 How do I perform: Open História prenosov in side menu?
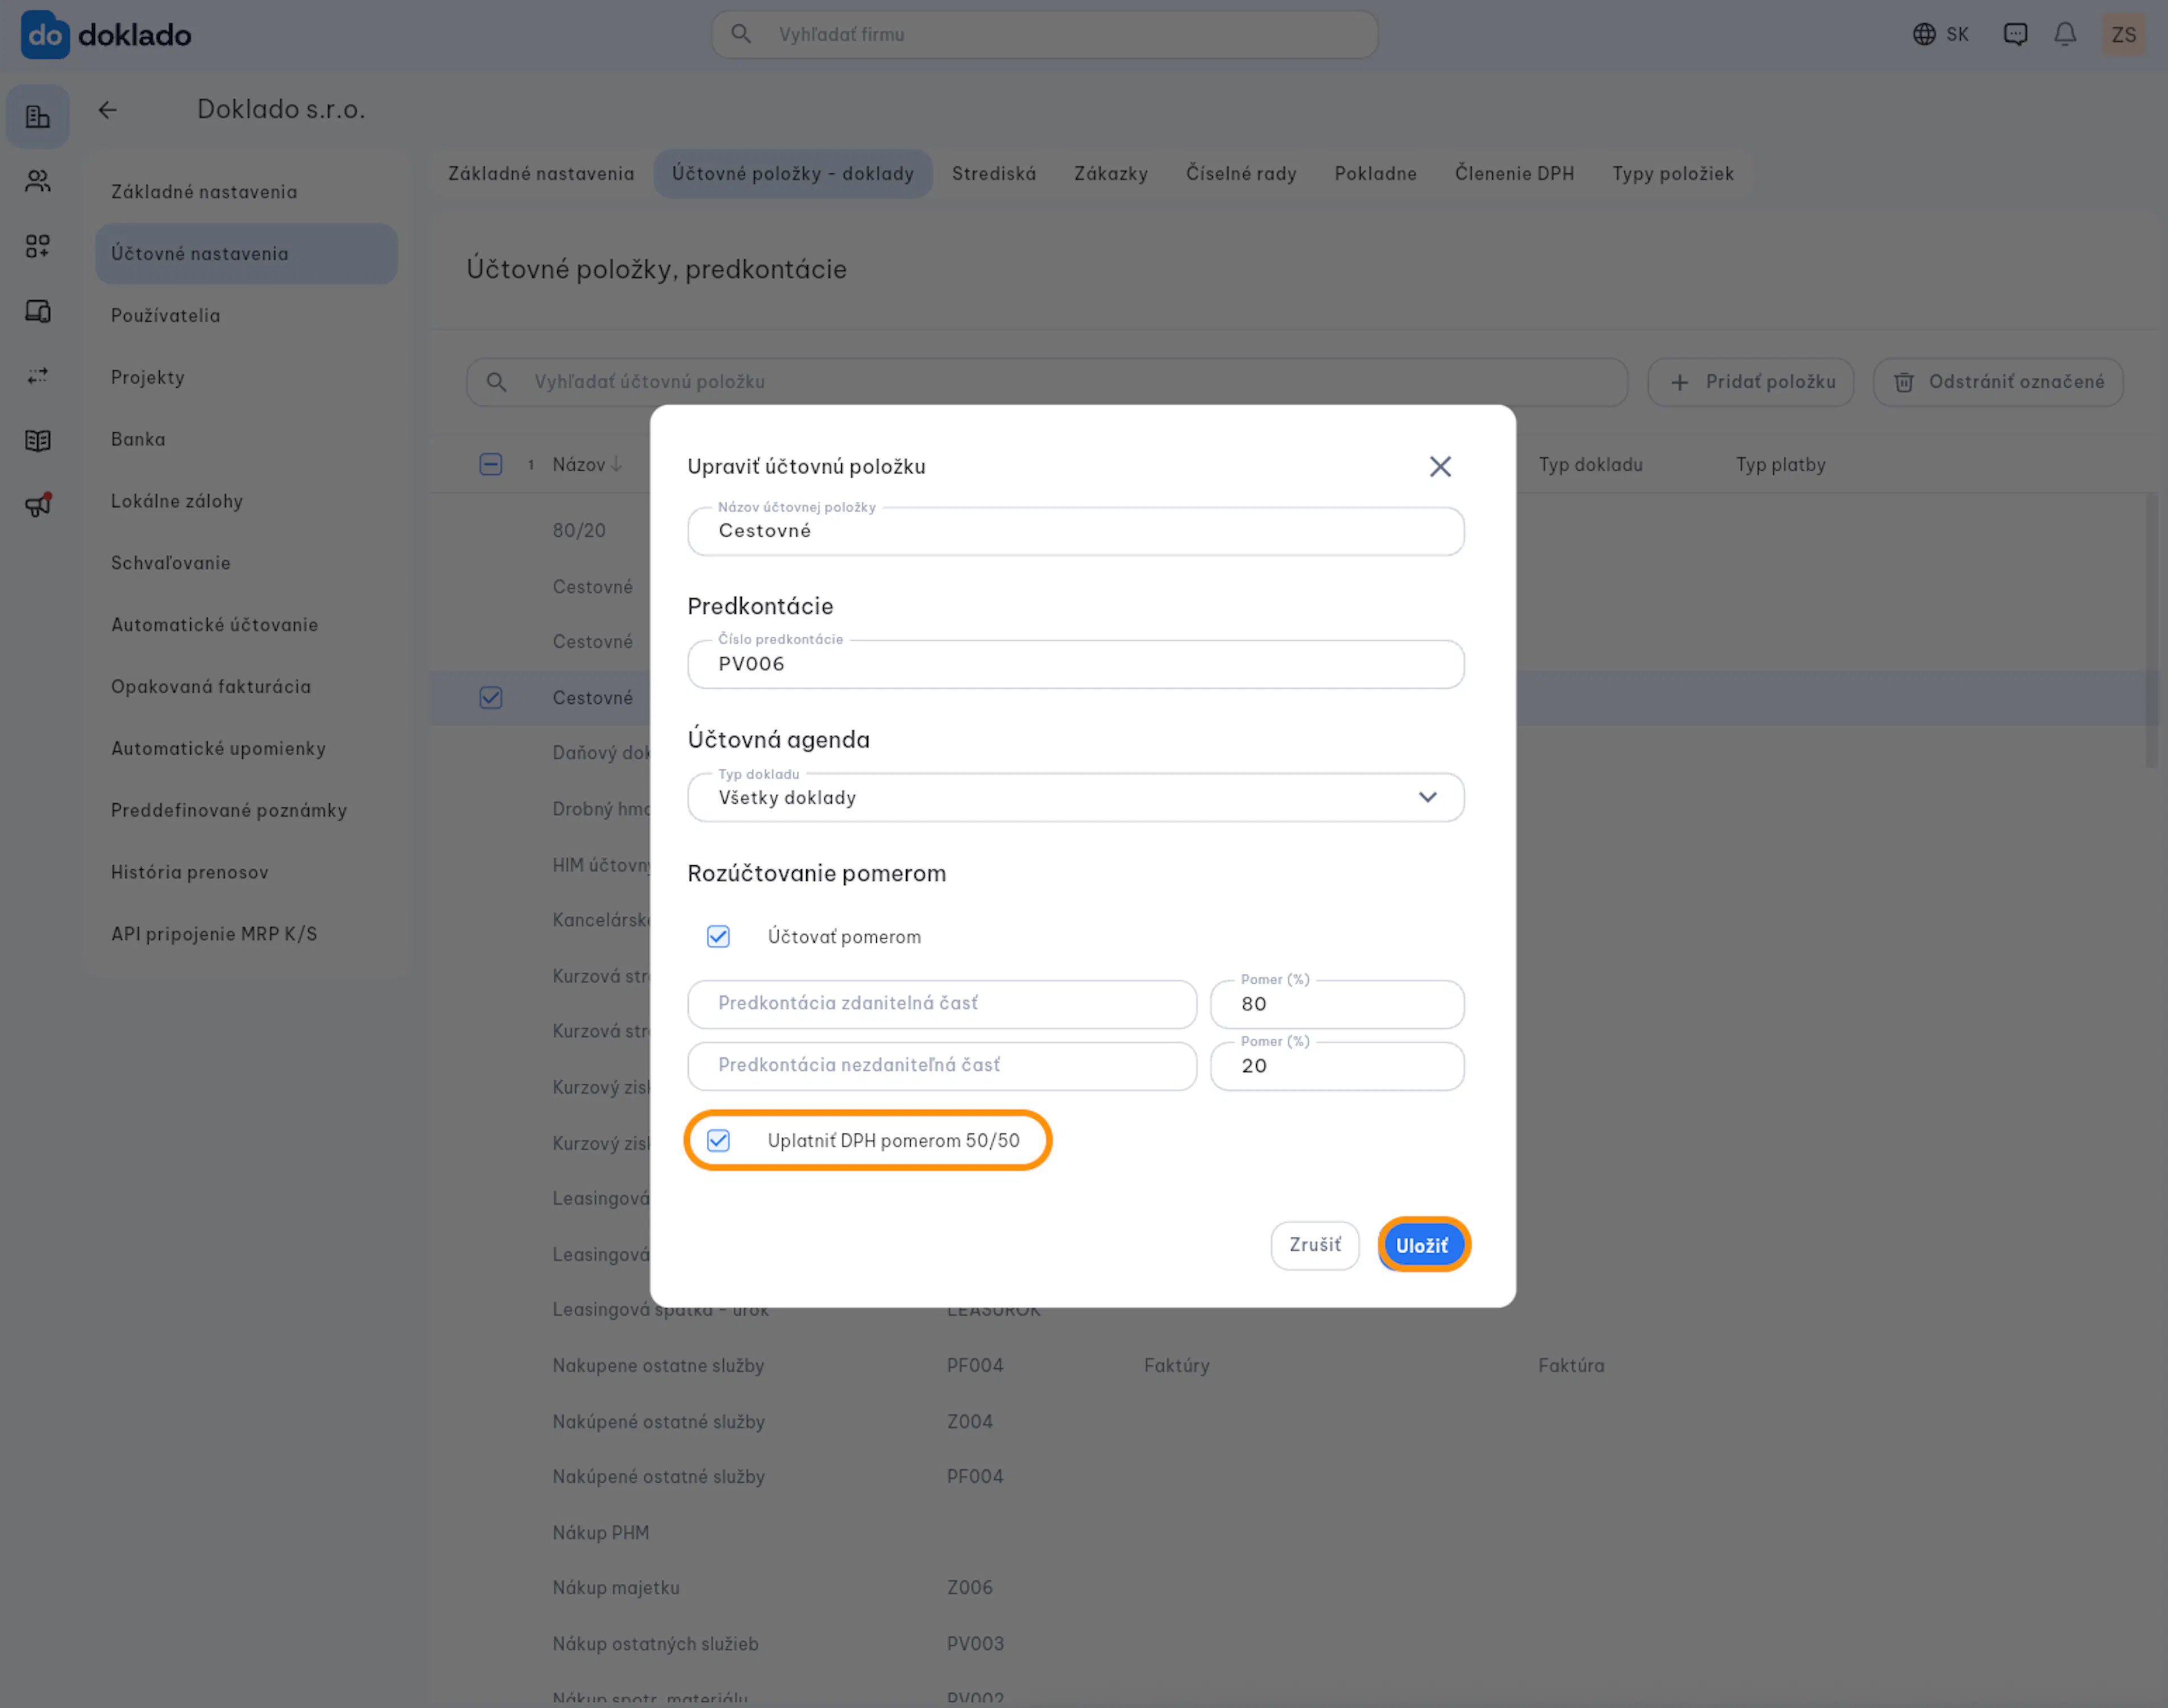[246, 873]
